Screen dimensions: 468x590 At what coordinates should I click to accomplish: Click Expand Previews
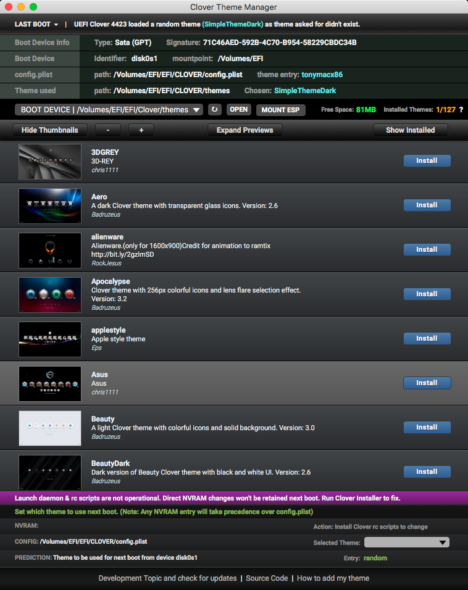[244, 130]
